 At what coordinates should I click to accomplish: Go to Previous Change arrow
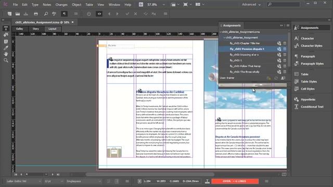pos(109,14)
